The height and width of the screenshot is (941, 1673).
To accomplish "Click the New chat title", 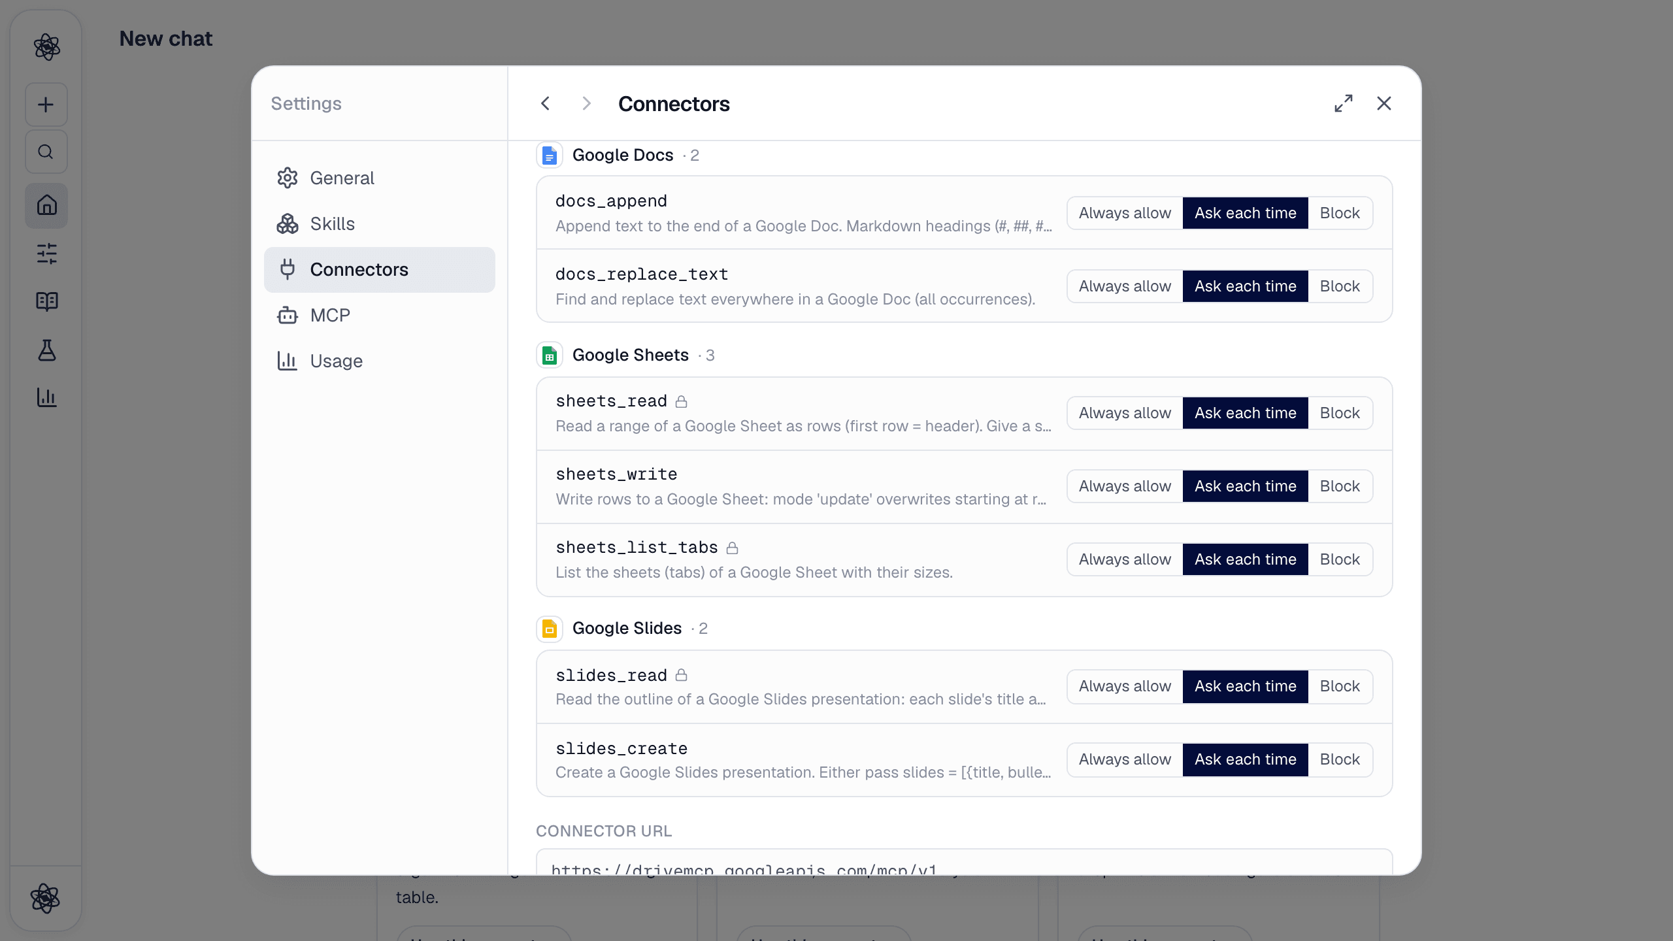I will (166, 39).
